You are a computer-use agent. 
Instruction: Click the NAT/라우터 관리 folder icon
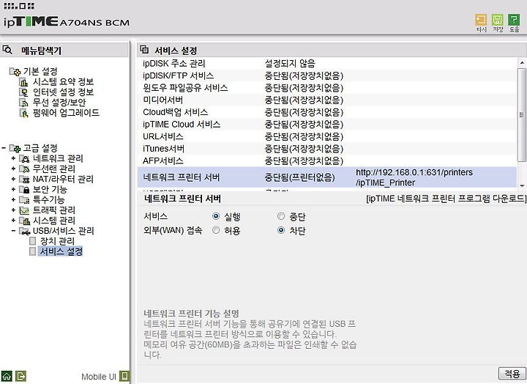(25, 180)
